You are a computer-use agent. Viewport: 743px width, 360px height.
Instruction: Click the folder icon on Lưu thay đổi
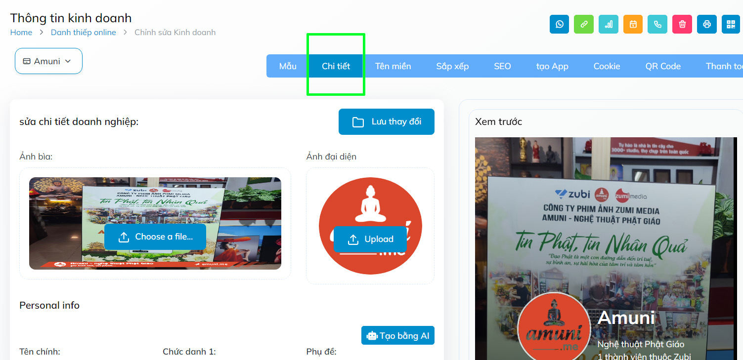(x=358, y=122)
